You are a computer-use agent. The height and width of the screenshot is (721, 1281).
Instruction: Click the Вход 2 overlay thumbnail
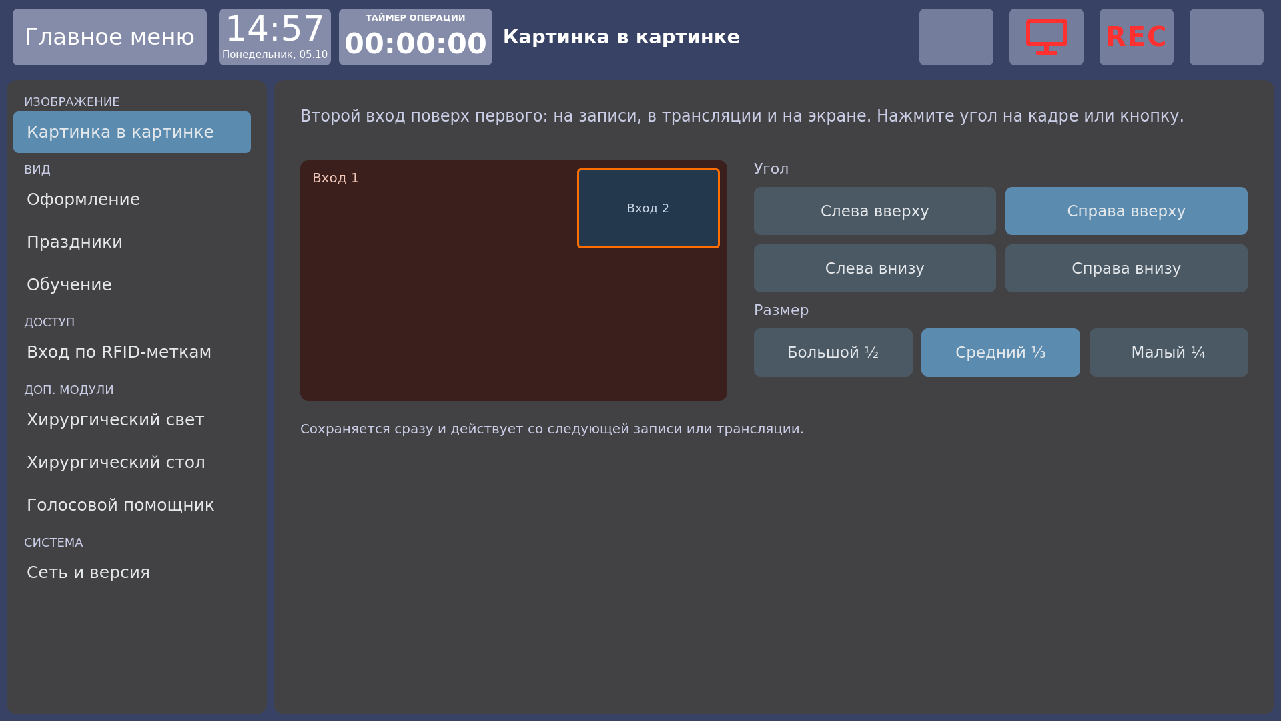click(x=649, y=208)
